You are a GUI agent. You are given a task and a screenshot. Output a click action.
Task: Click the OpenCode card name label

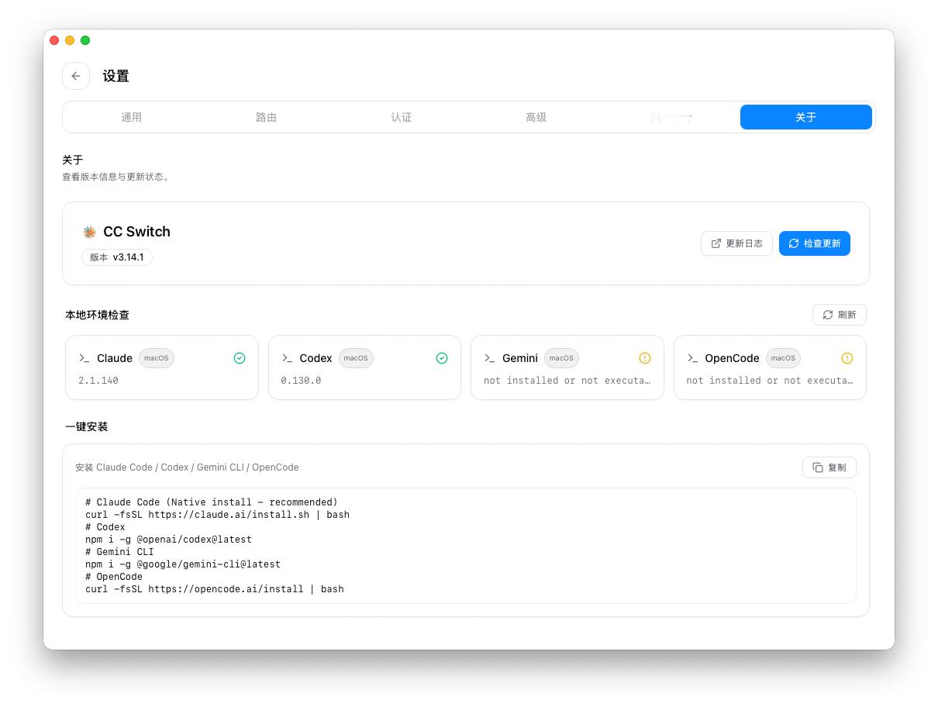732,358
